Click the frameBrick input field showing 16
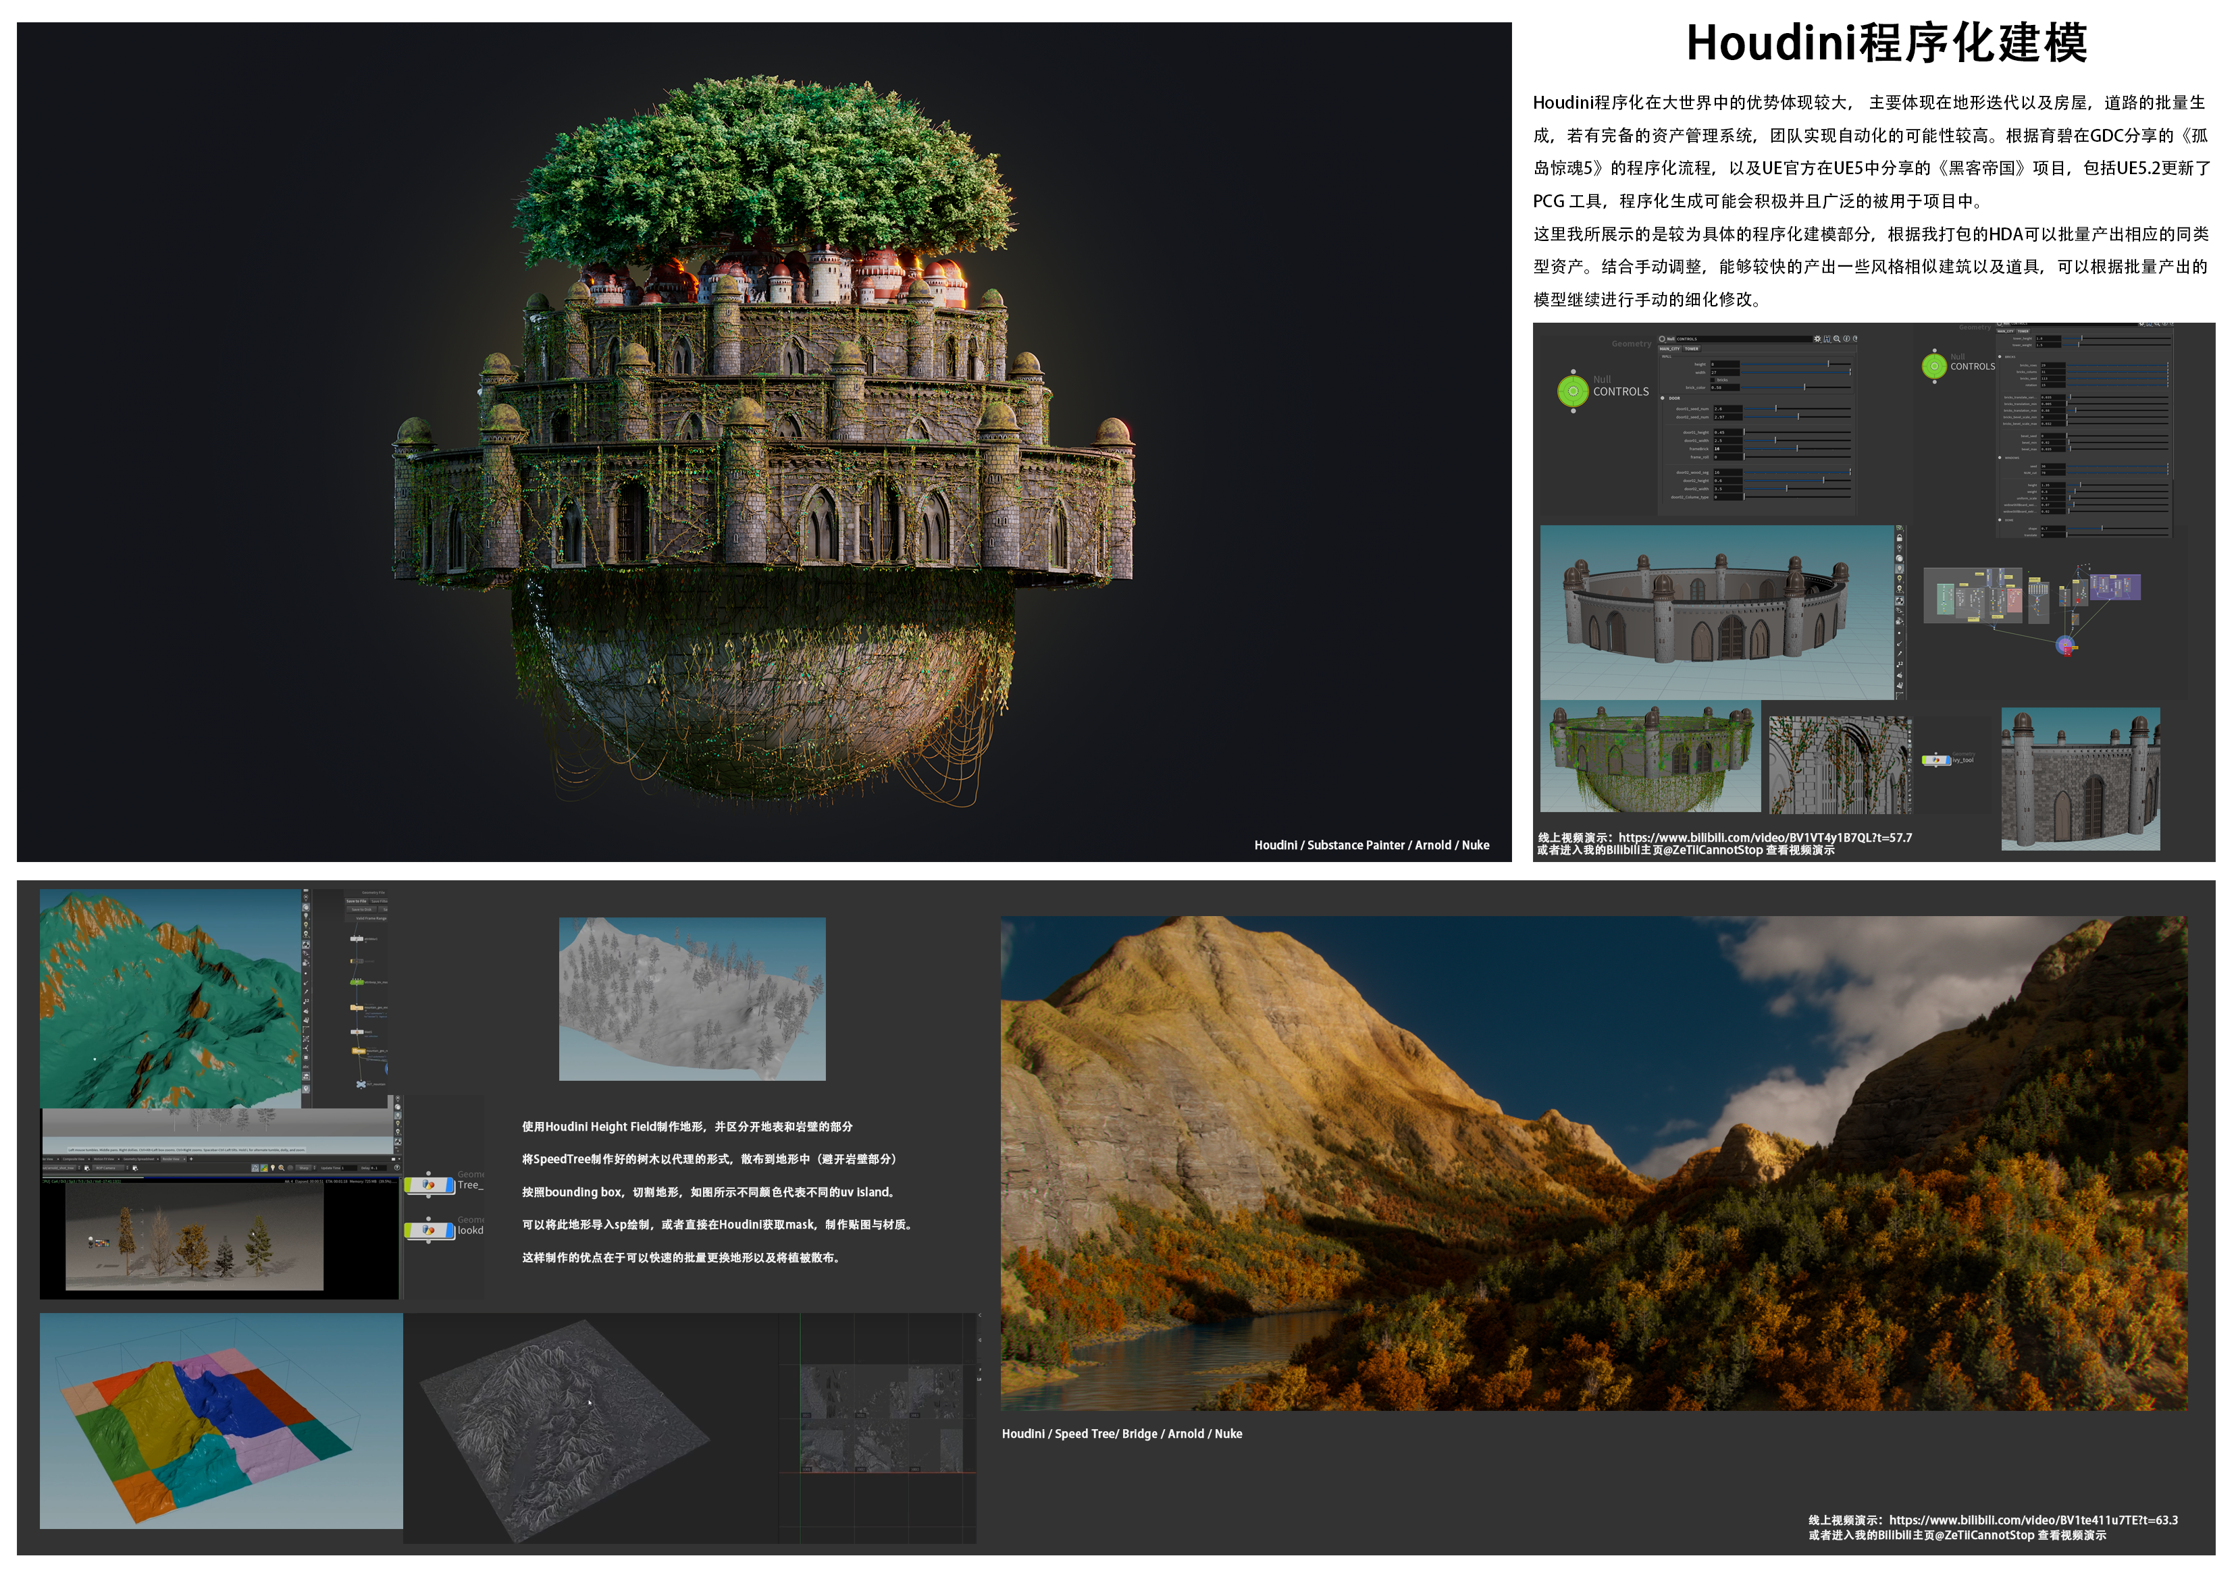 coord(1729,449)
